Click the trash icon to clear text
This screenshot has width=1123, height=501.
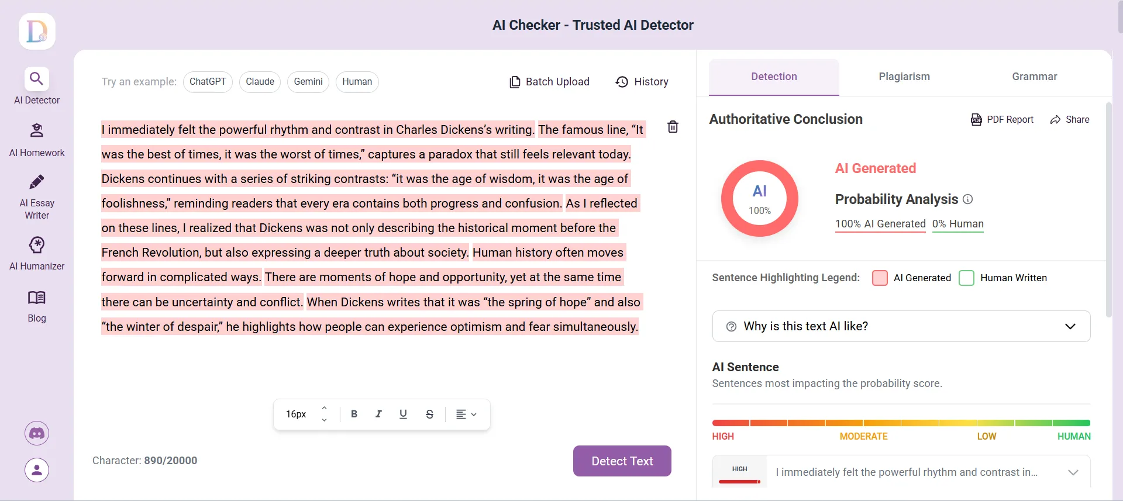pos(673,127)
